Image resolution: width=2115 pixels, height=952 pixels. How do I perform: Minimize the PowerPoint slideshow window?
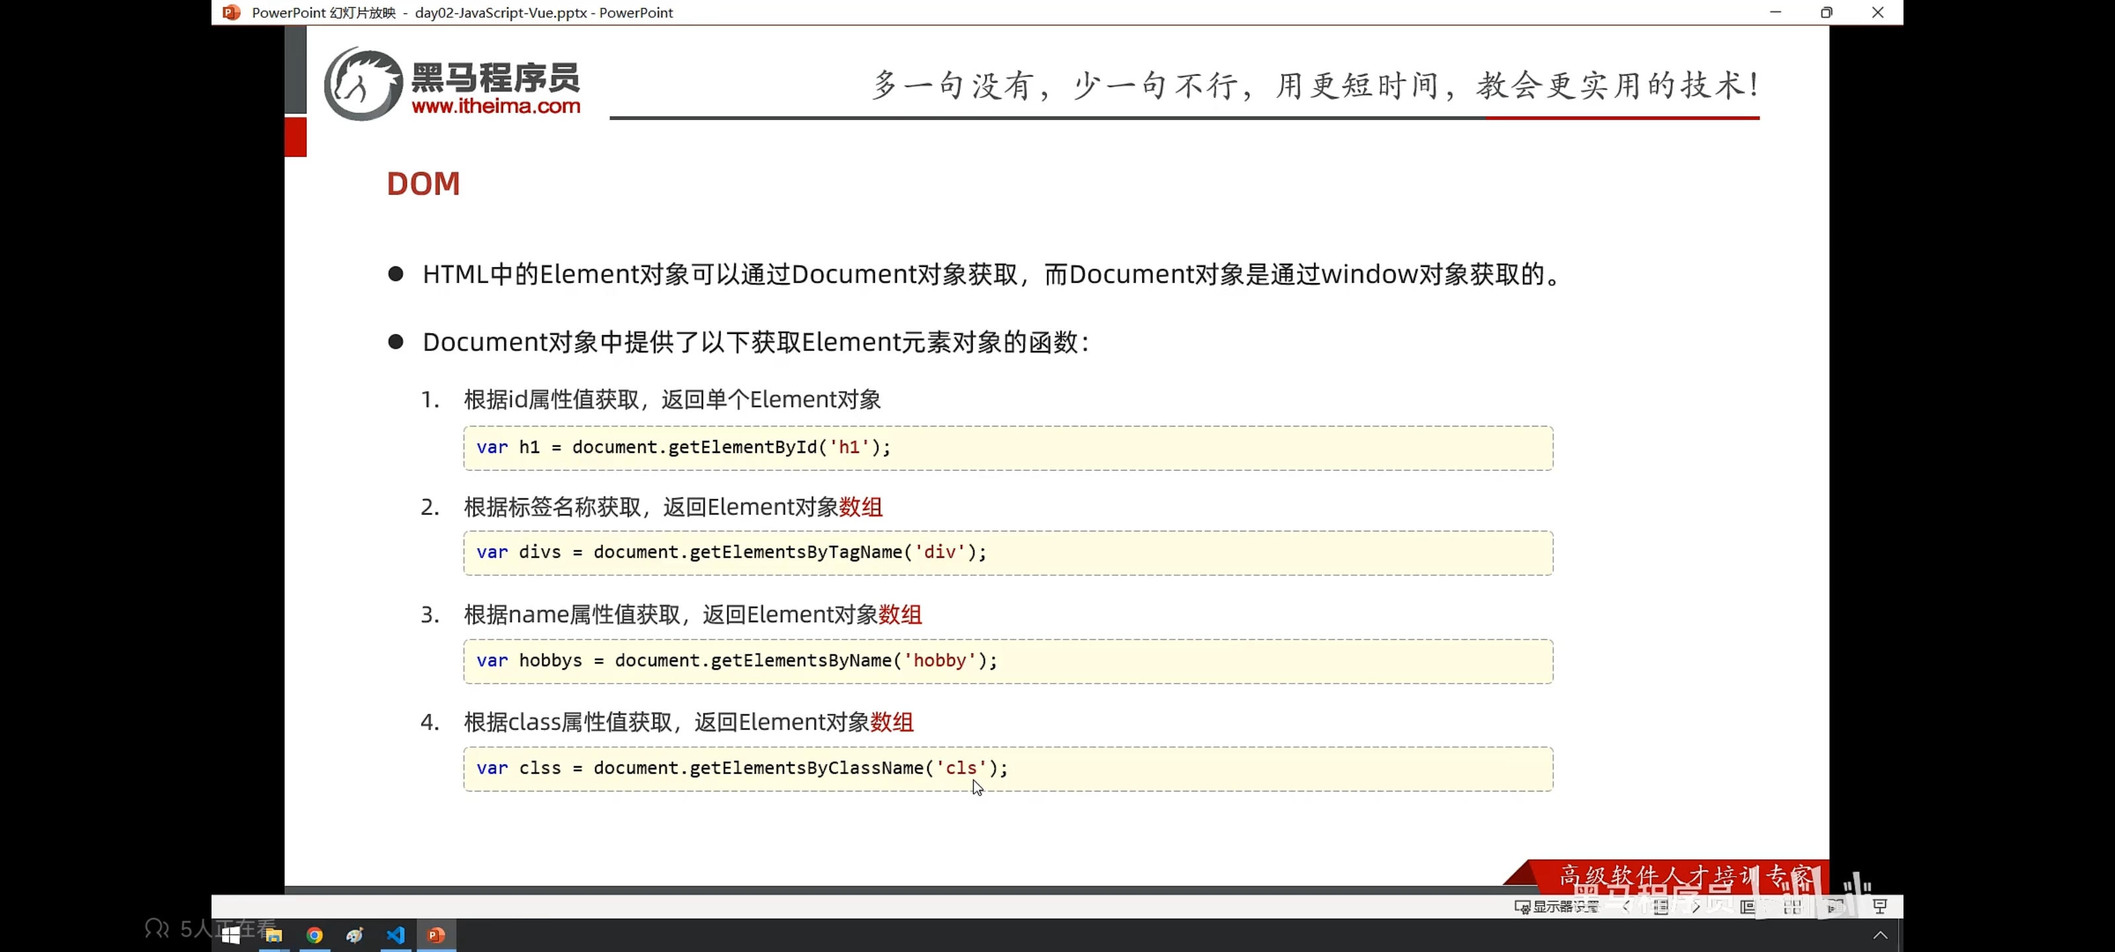(x=1775, y=13)
